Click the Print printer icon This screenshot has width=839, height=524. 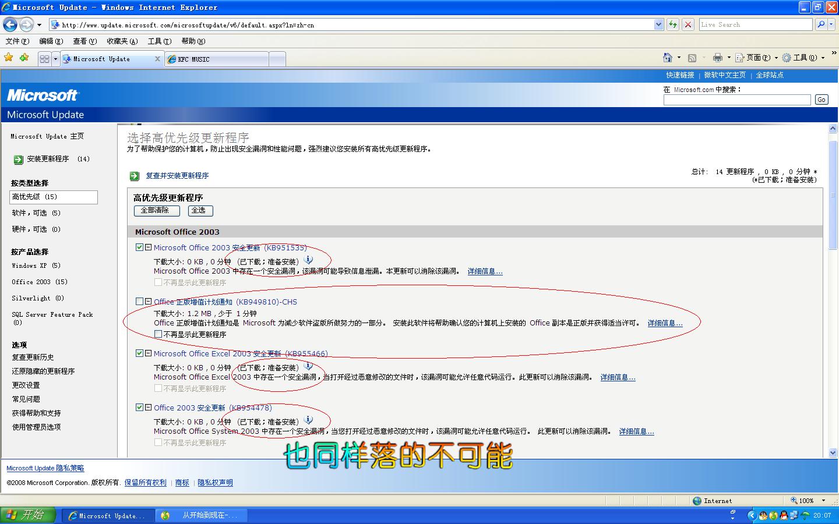tap(718, 58)
